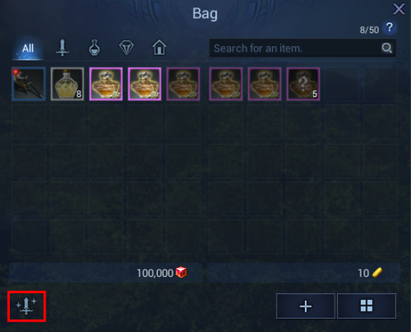Click the sparkling sword enhance icon
Viewport: 411px width, 332px height.
[26, 306]
